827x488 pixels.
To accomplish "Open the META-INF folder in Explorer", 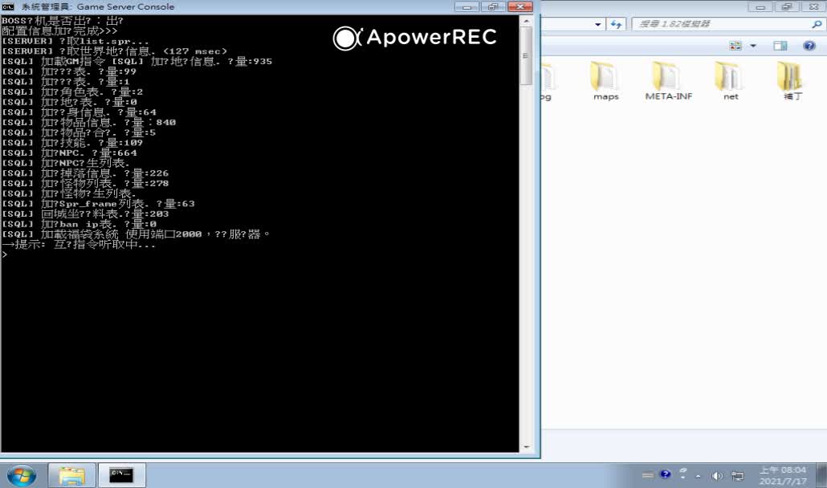I will click(x=668, y=80).
